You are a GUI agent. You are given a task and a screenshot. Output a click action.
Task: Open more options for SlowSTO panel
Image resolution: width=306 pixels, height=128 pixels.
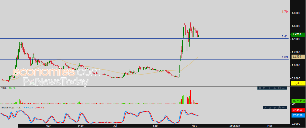(x=284, y=108)
